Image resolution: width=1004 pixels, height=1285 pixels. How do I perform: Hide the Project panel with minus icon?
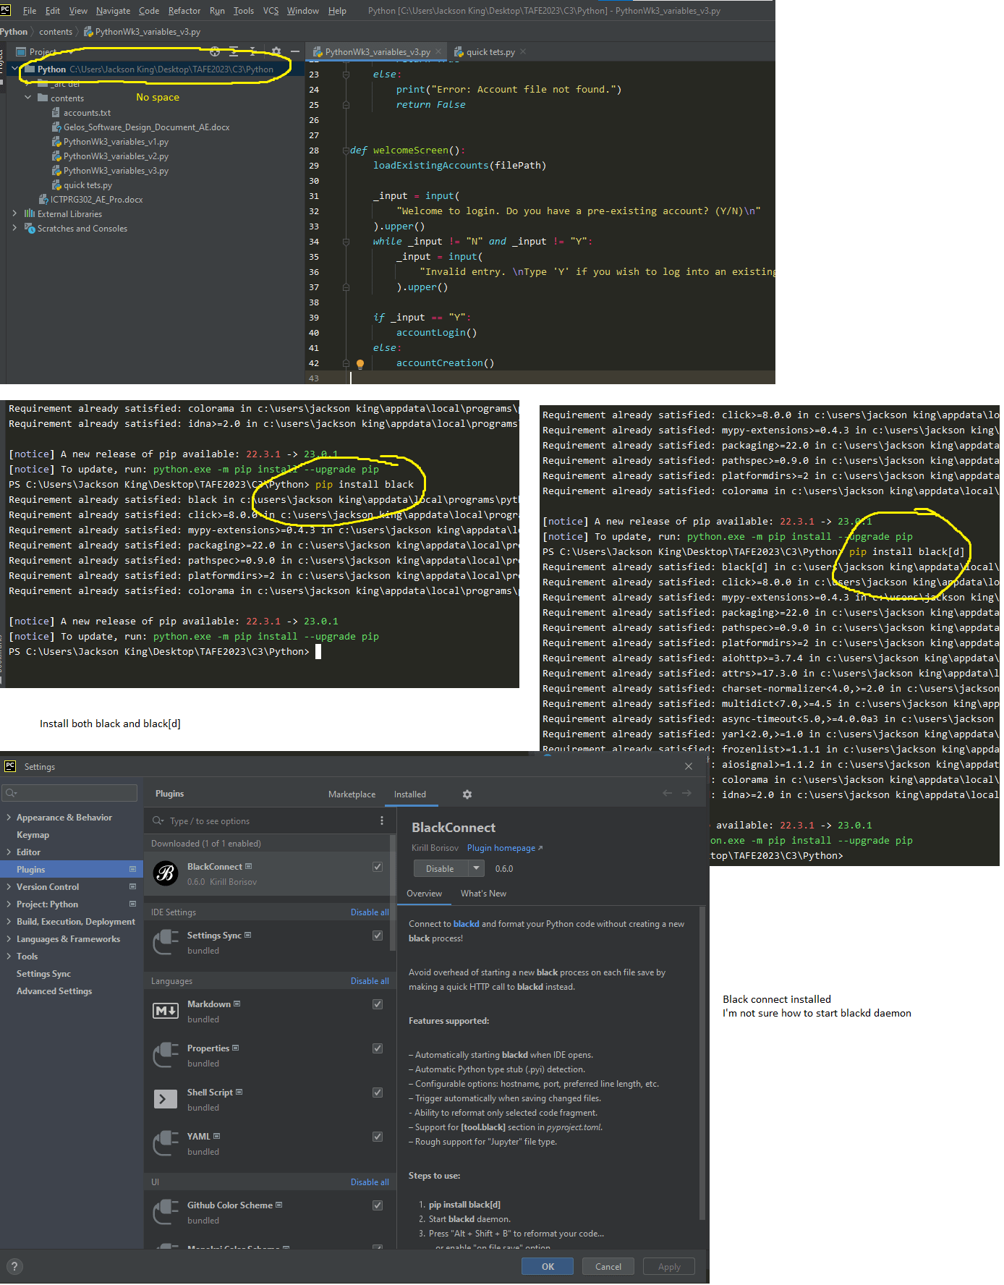click(294, 51)
